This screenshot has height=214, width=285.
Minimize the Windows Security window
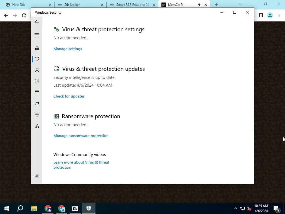[x=222, y=12]
